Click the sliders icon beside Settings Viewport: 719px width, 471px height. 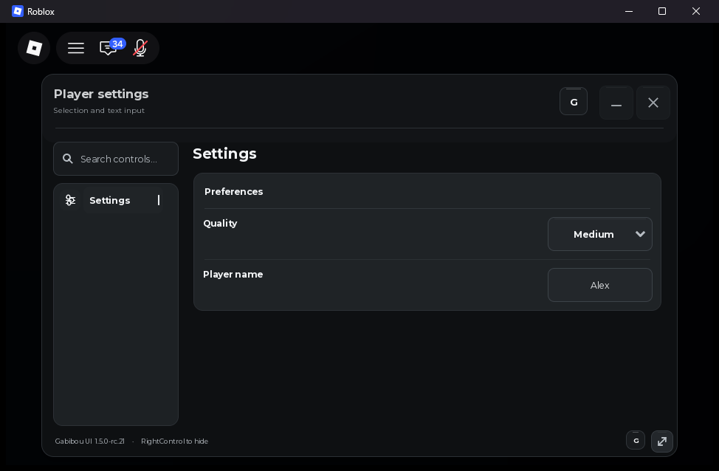[70, 200]
